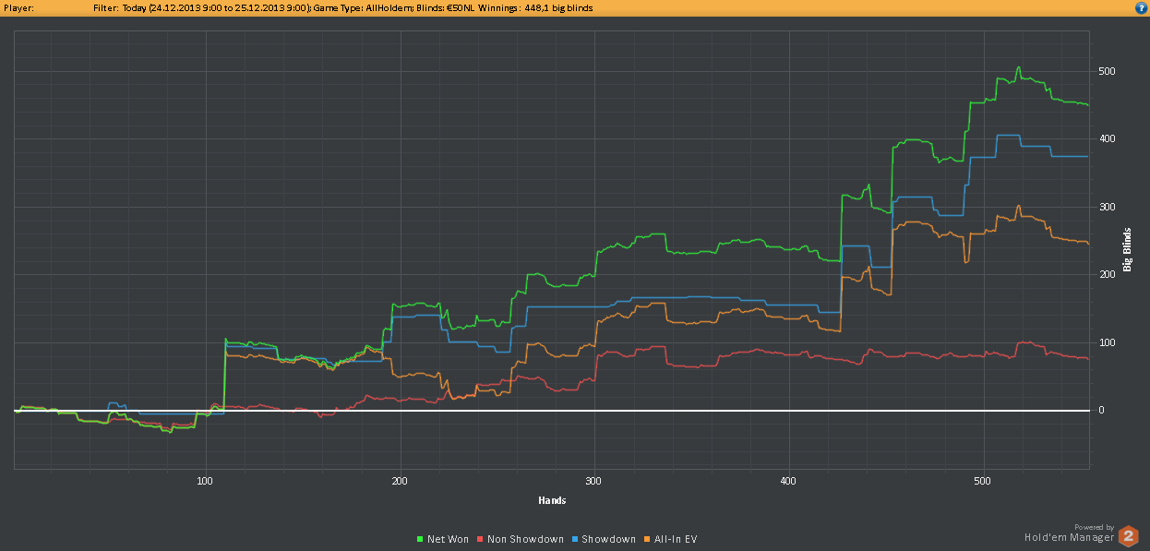Click the help question mark icon
Viewport: 1150px width, 551px height.
(1141, 7)
